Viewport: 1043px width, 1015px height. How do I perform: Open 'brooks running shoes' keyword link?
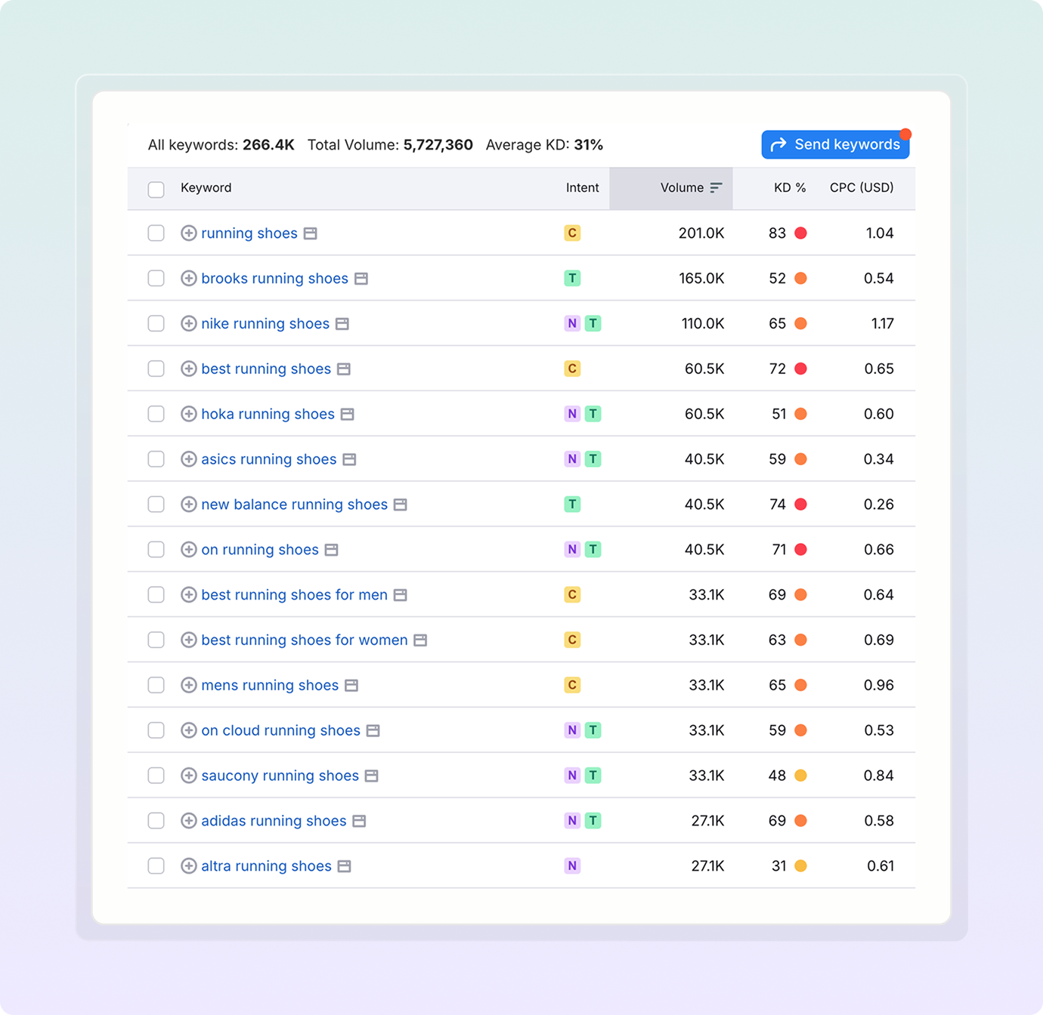click(x=274, y=279)
